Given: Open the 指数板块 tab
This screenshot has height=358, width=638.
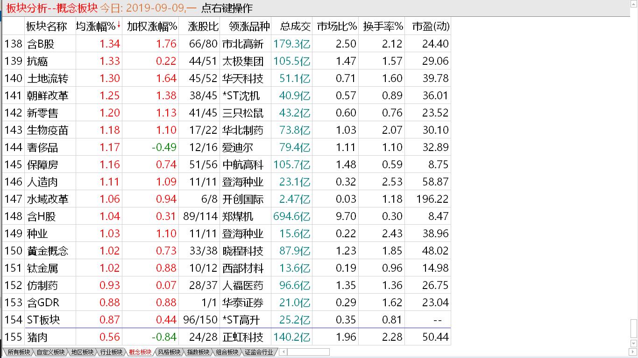Looking at the screenshot, I should 198,352.
